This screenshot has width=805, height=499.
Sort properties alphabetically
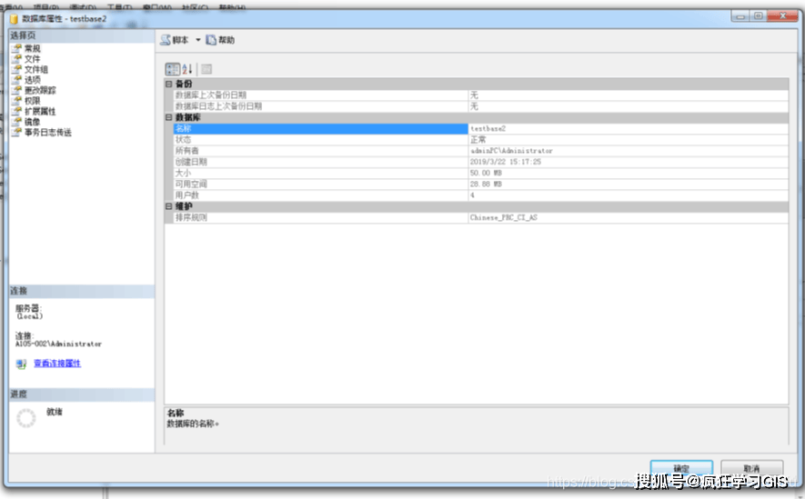(x=187, y=69)
